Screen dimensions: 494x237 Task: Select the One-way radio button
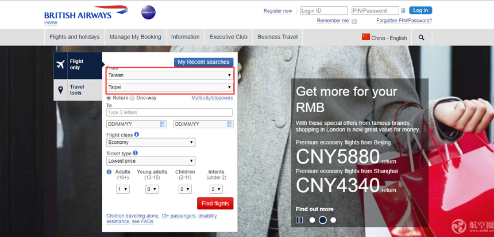132,98
